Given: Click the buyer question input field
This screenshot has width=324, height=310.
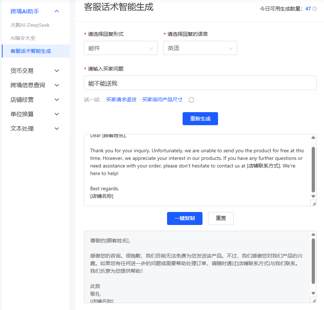Looking at the screenshot, I should coord(200,83).
